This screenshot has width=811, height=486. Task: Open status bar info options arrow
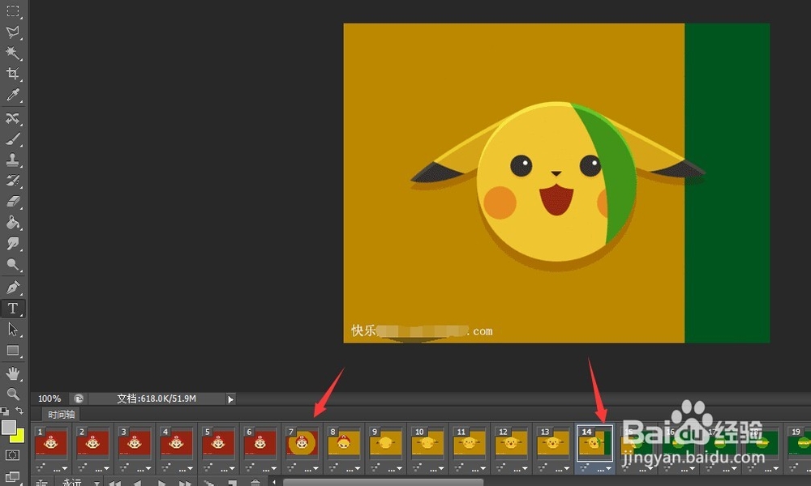(x=230, y=399)
